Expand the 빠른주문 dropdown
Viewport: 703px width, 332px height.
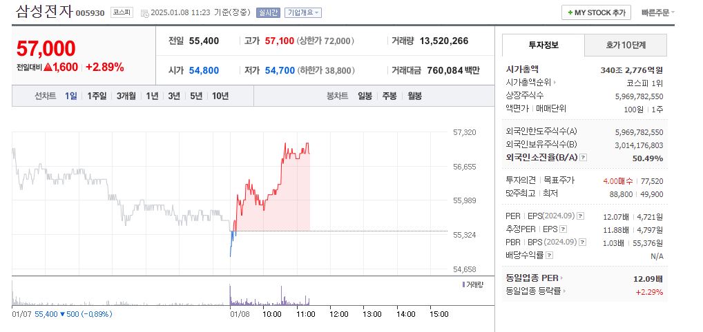point(658,12)
